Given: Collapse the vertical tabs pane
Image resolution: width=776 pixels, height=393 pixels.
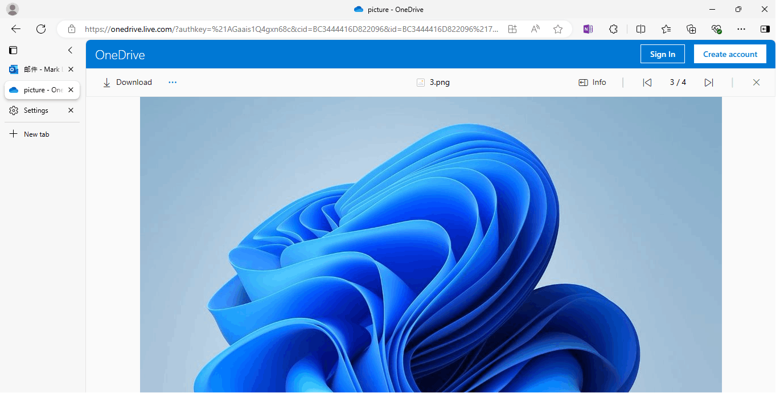Looking at the screenshot, I should (x=71, y=50).
